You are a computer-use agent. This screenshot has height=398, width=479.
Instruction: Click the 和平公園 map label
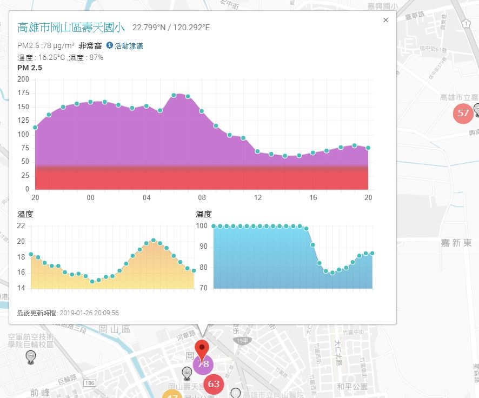pyautogui.click(x=352, y=387)
